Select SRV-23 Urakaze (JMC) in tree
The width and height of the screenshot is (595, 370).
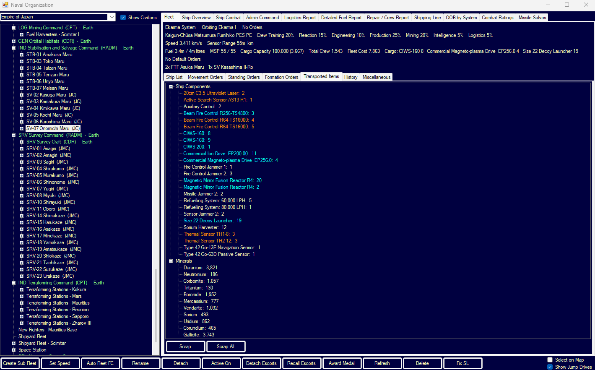tap(50, 276)
